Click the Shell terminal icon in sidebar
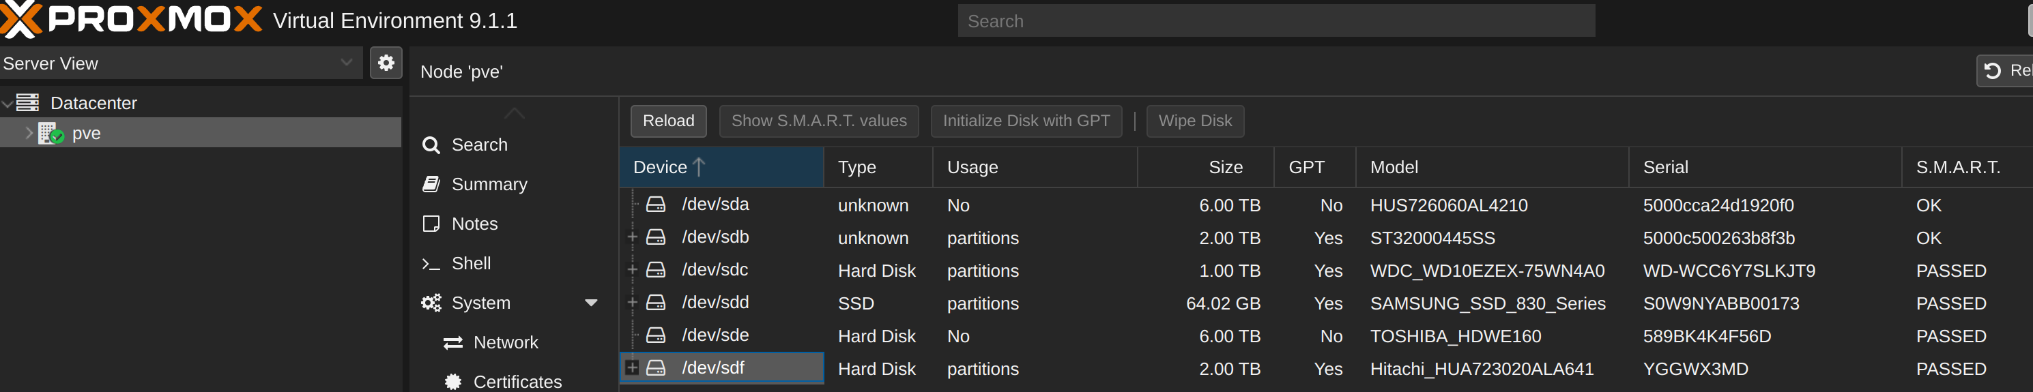This screenshot has width=2033, height=392. [430, 263]
